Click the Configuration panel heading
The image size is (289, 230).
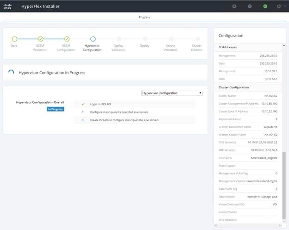click(231, 36)
